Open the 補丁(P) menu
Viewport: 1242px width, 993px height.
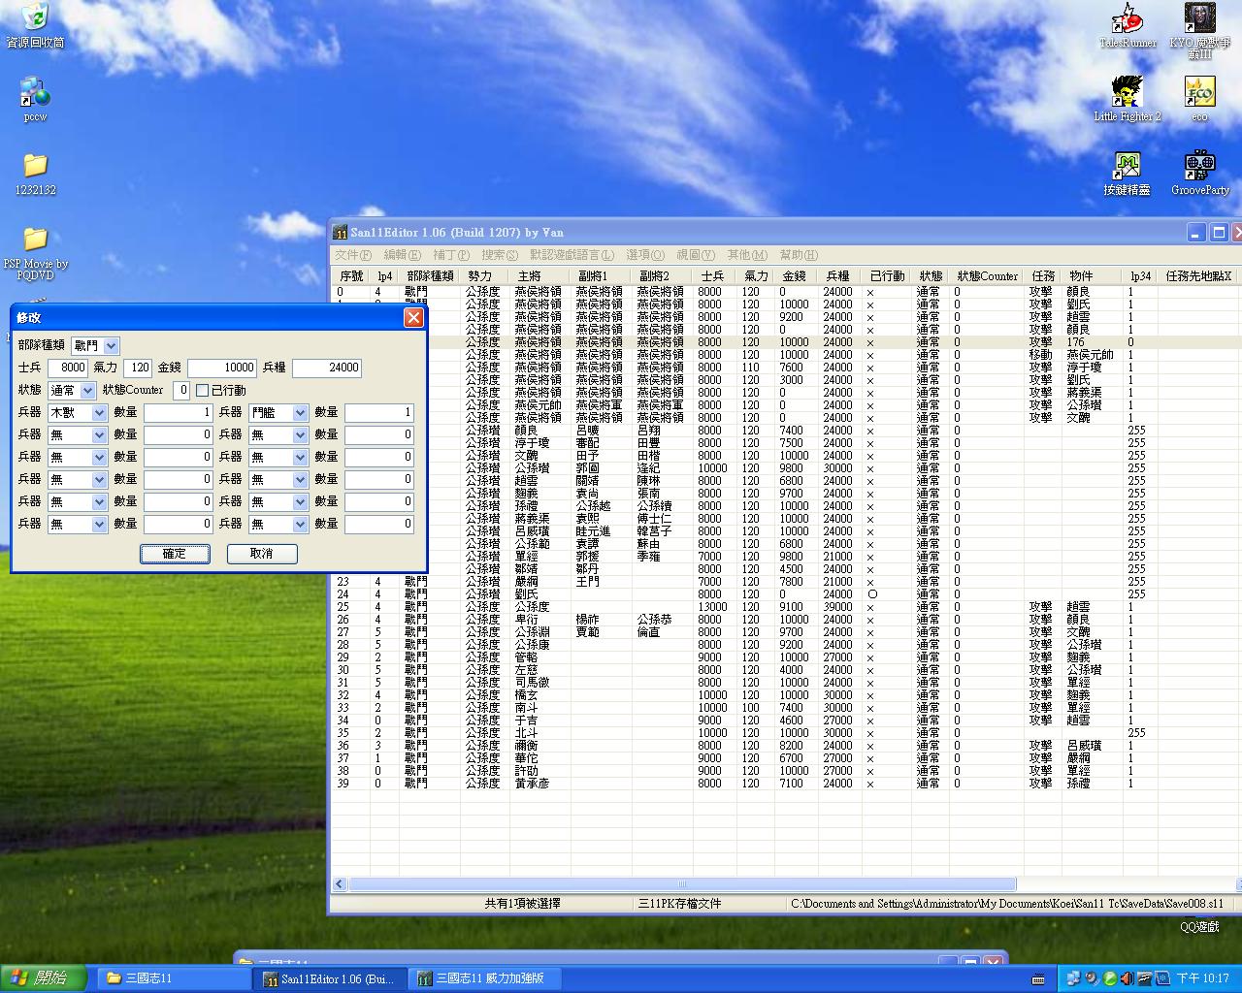[x=450, y=255]
